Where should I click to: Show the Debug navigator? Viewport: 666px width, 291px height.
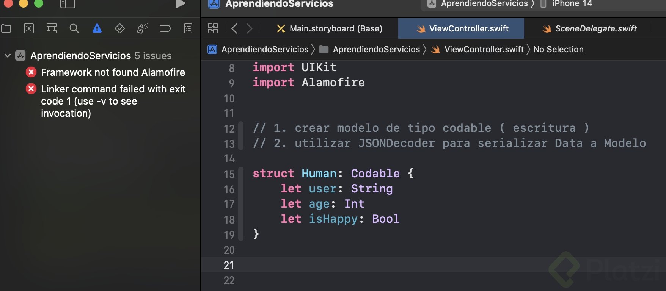pos(143,28)
